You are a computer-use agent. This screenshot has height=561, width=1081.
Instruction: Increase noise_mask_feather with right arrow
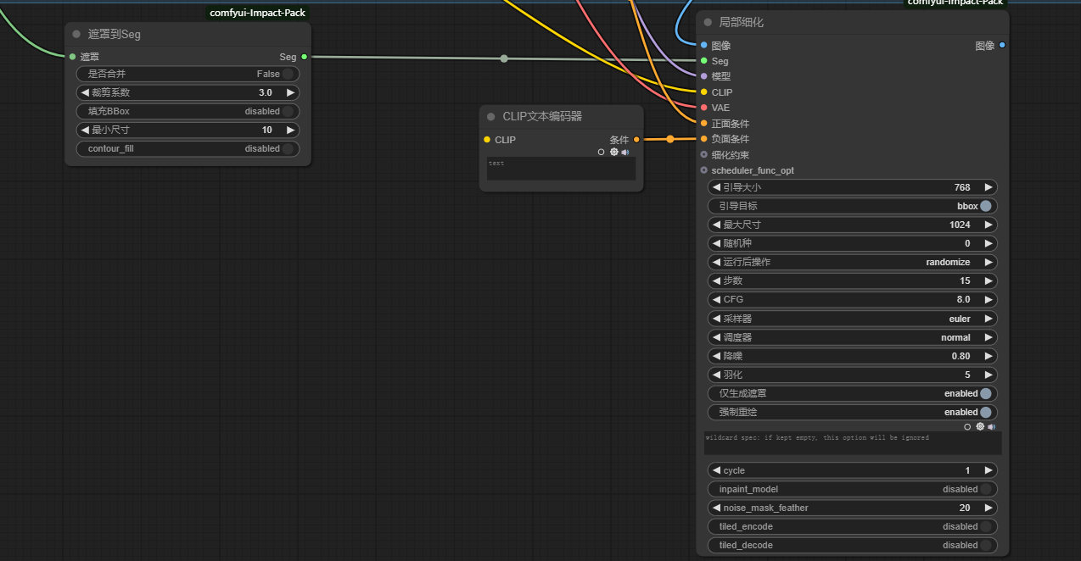click(988, 508)
